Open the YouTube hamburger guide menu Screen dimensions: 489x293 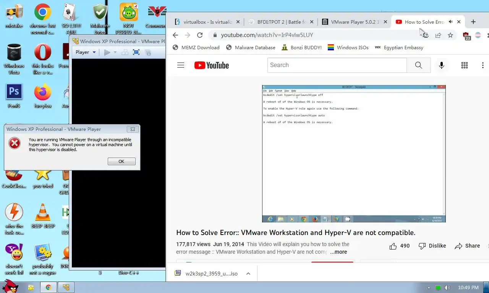click(181, 65)
